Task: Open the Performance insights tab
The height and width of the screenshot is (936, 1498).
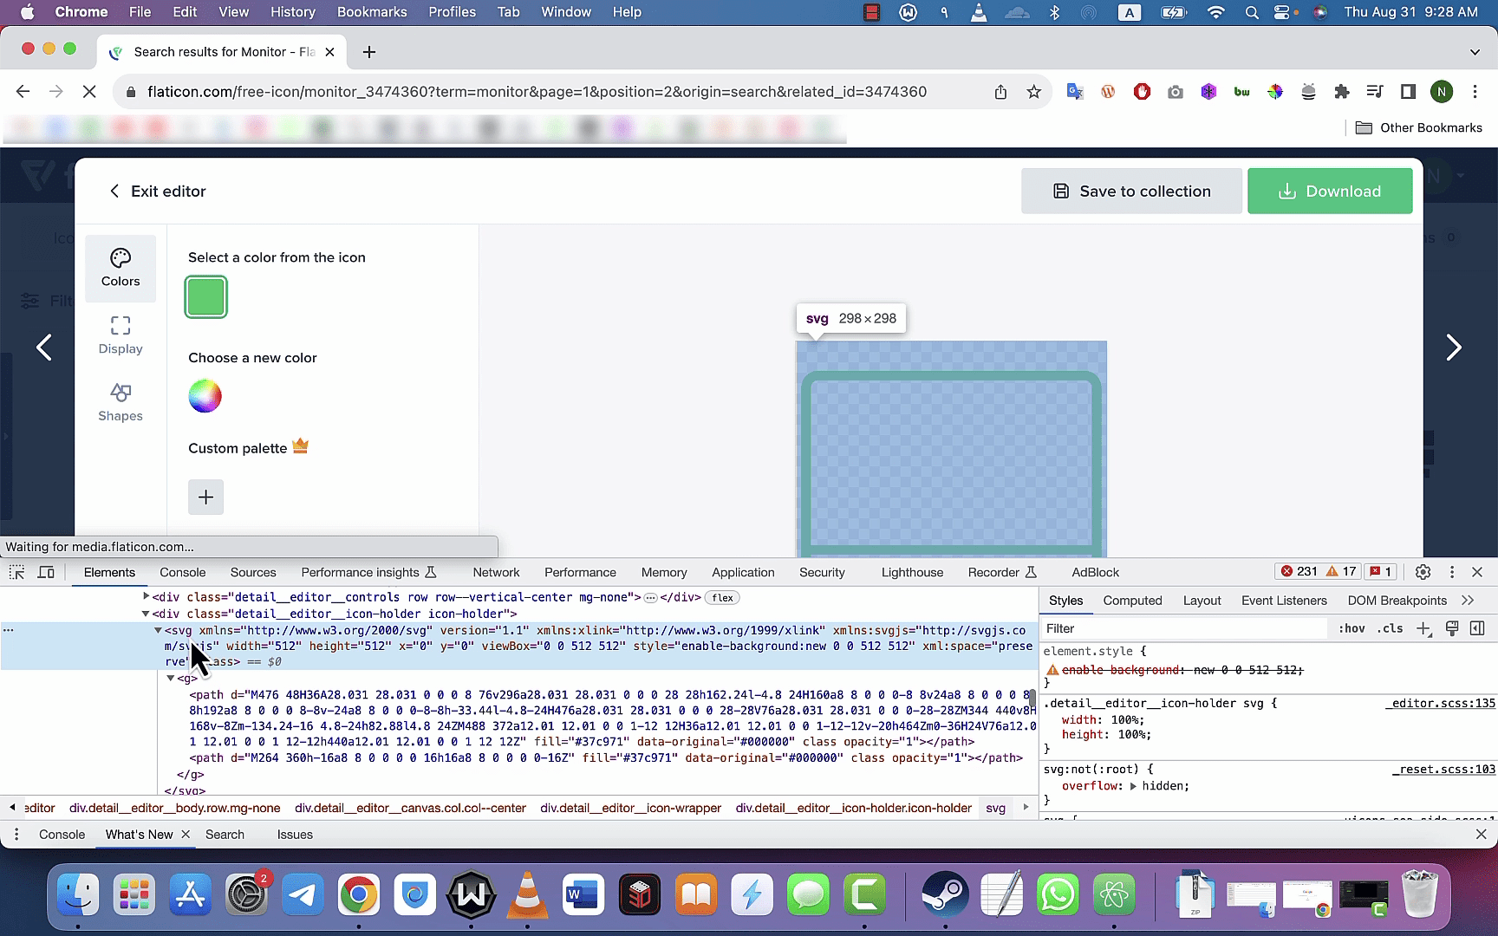Action: [368, 572]
